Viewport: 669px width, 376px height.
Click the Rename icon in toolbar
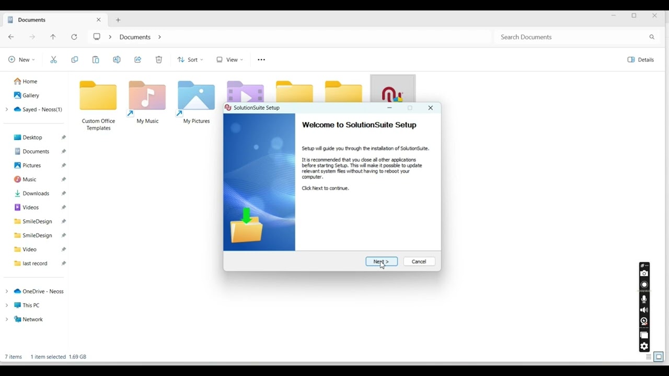click(117, 60)
